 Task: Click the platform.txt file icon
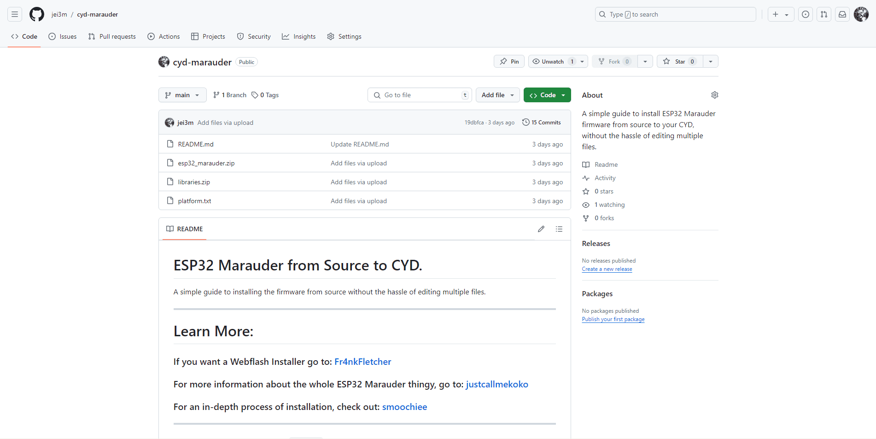point(170,200)
